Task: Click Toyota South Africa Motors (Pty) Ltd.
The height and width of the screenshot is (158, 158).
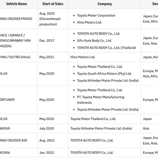Action: 104,74
